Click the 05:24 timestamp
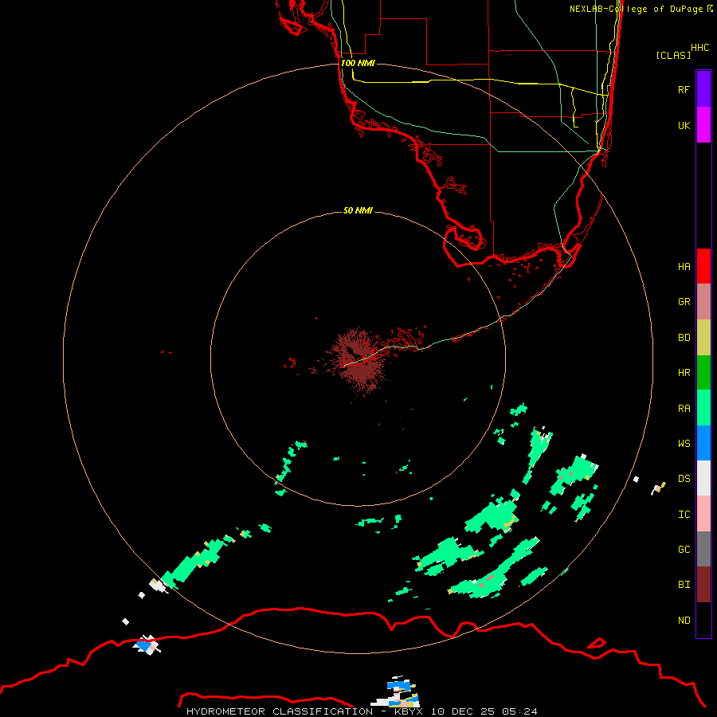717x717 pixels. point(519,711)
